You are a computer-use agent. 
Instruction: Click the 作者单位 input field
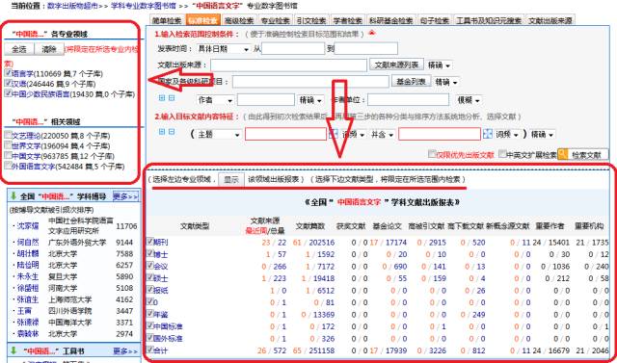point(408,100)
